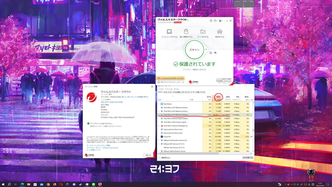Expand highlighted Trend Micro Anti-Malware Solution row
This screenshot has height=187, width=332.
(x=159, y=115)
